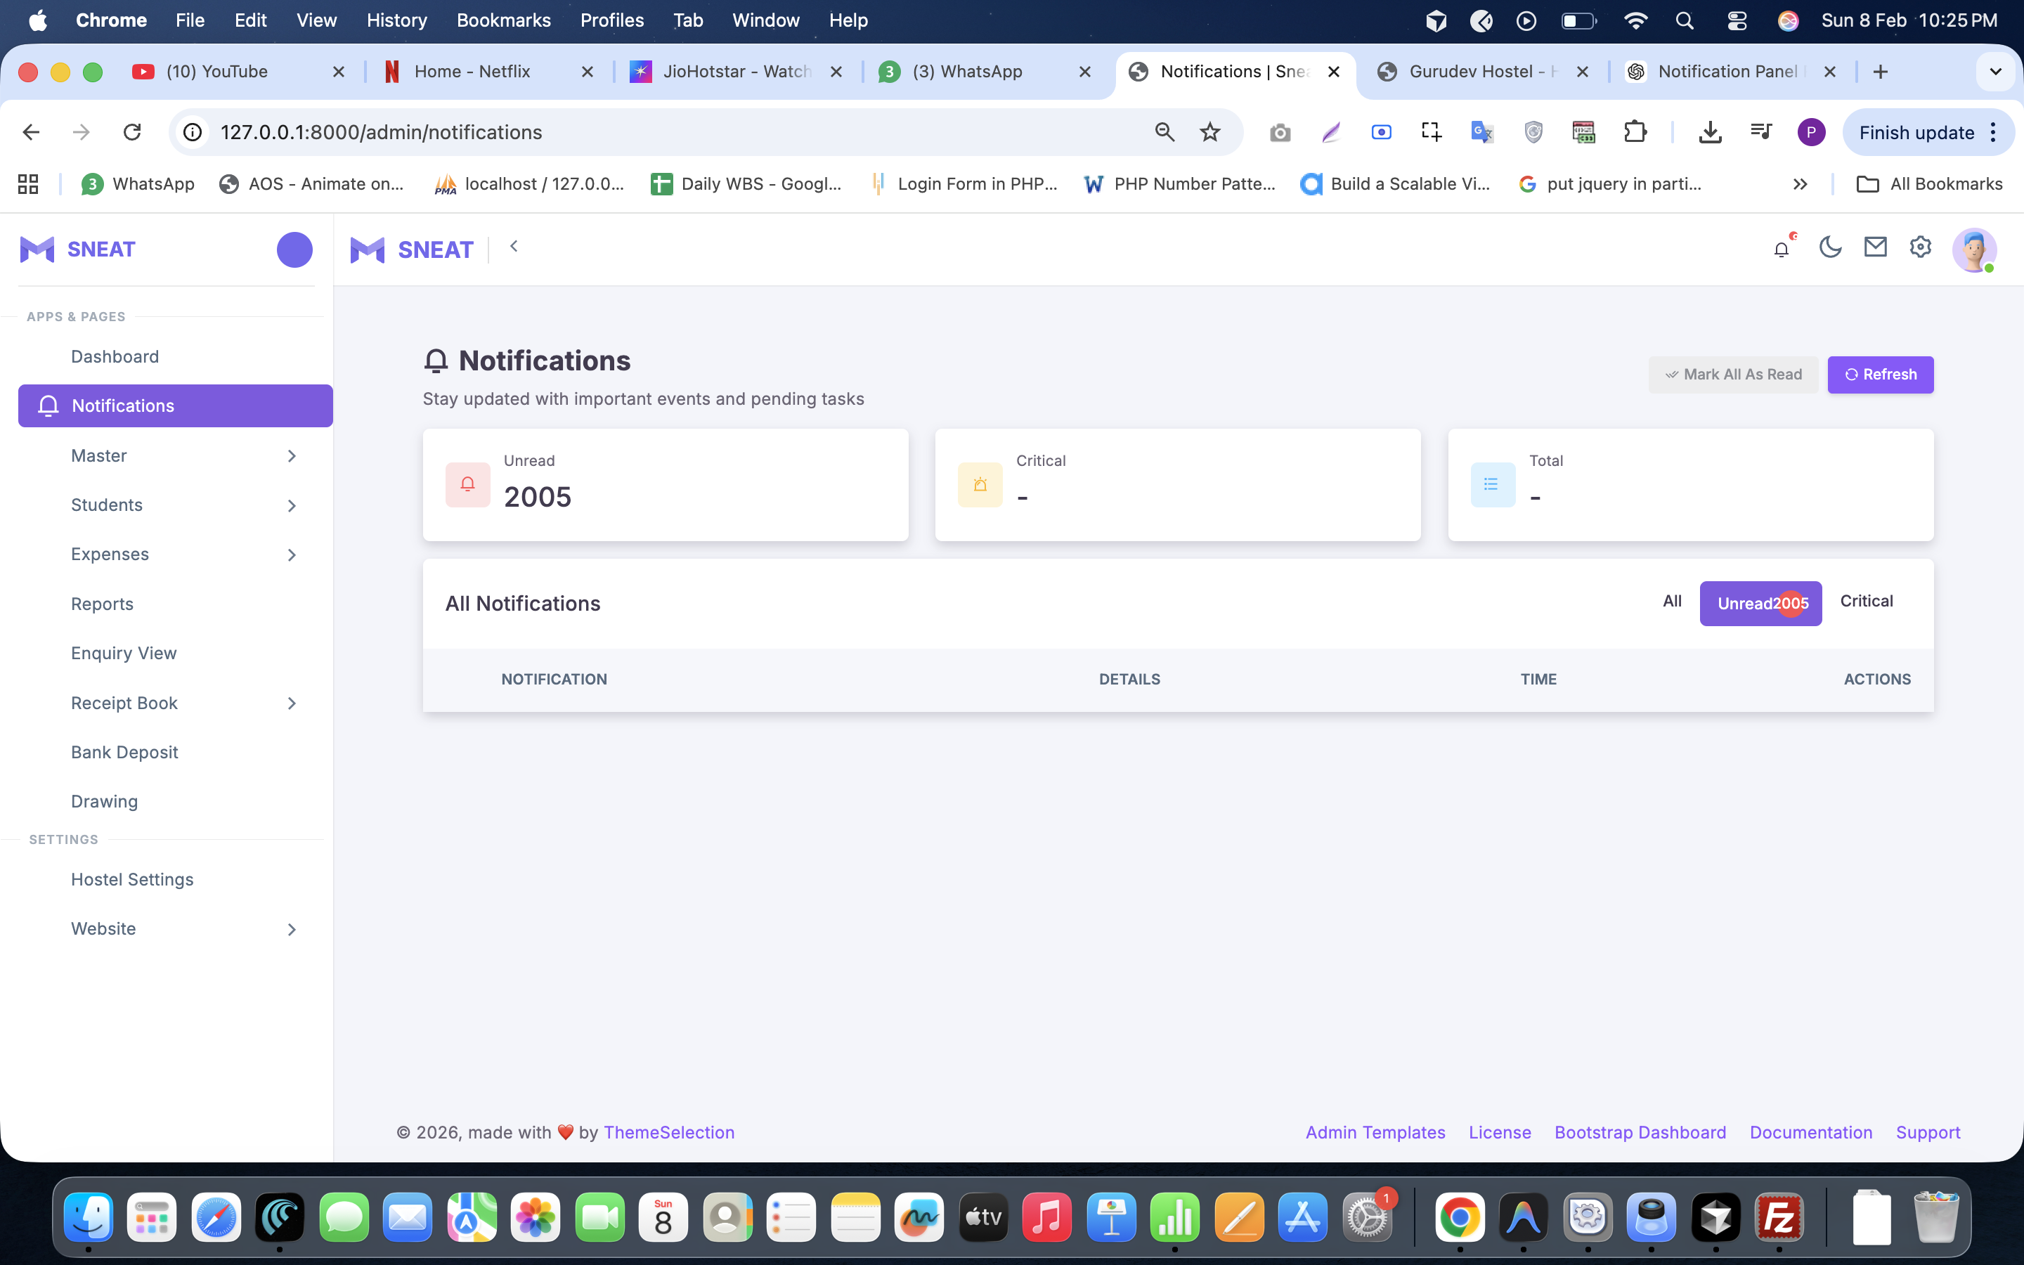Image resolution: width=2024 pixels, height=1265 pixels.
Task: Click Mark All As Read button
Action: pos(1733,375)
